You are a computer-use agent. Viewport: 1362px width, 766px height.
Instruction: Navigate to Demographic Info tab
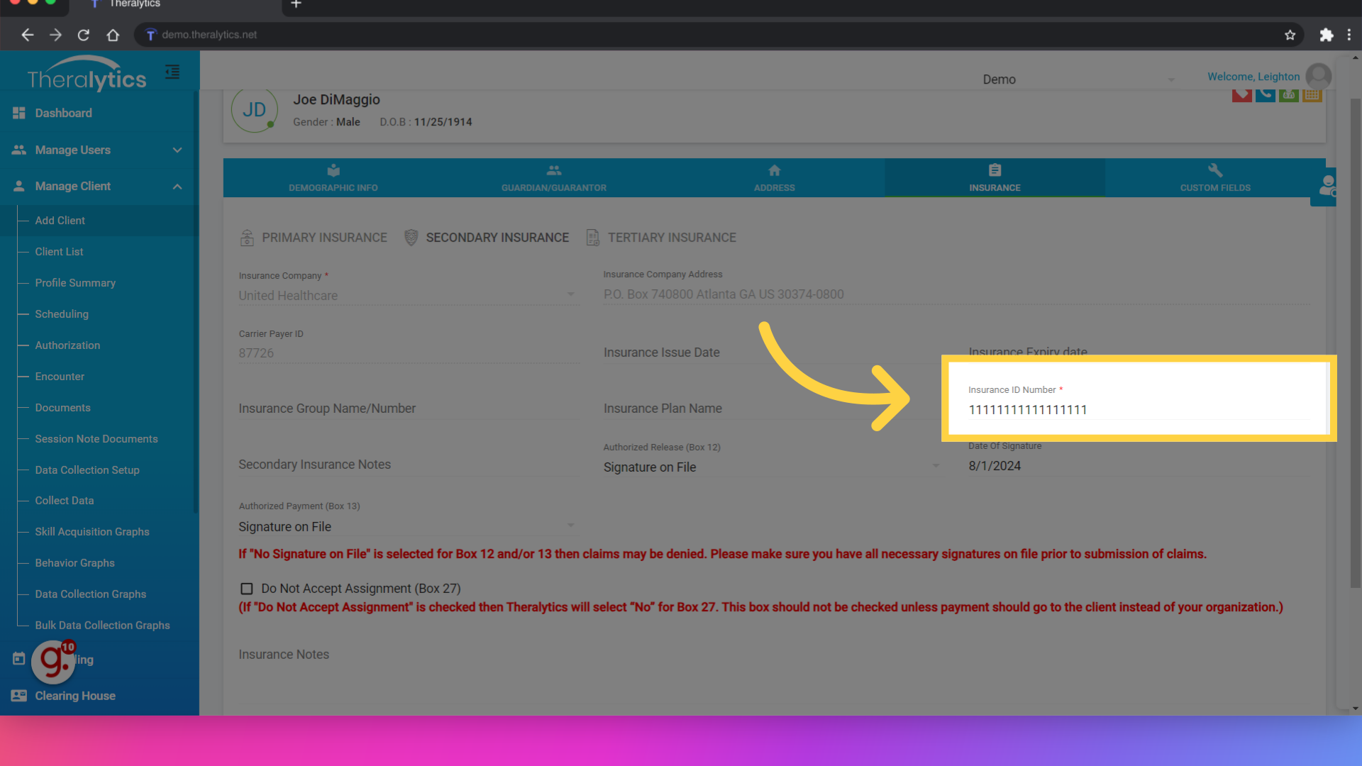[333, 178]
